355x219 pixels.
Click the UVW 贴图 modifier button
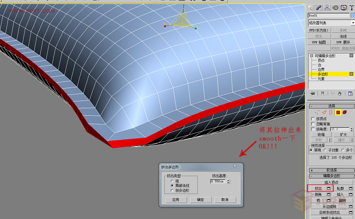[x=319, y=42]
